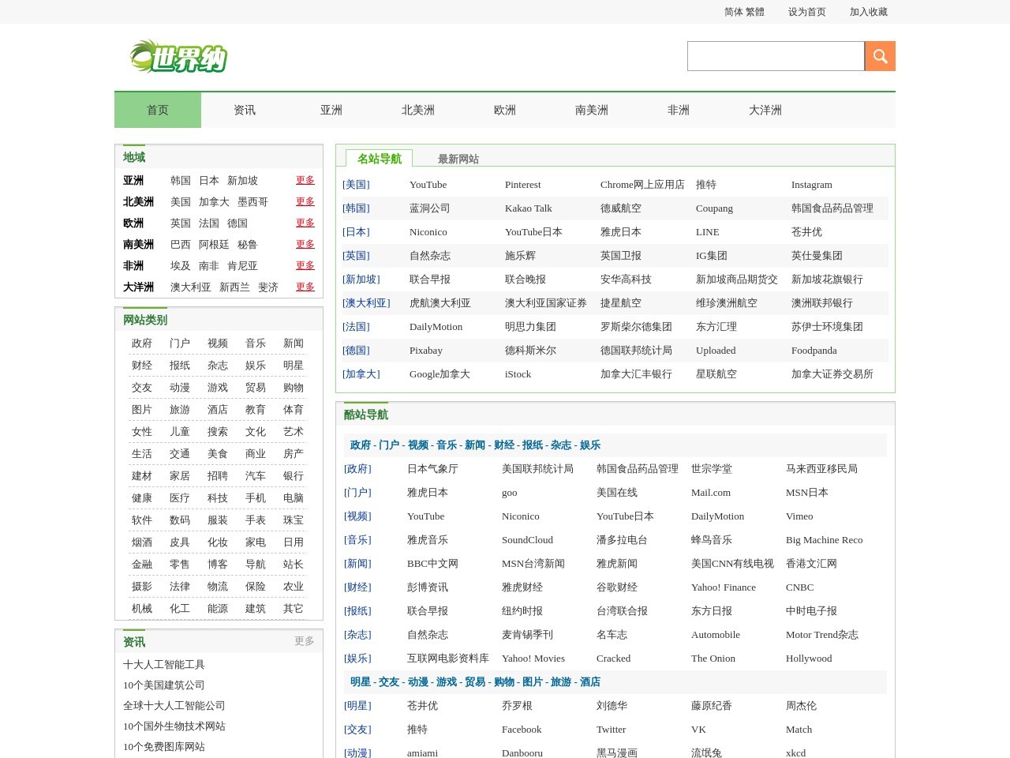Open The Onion link

point(713,659)
